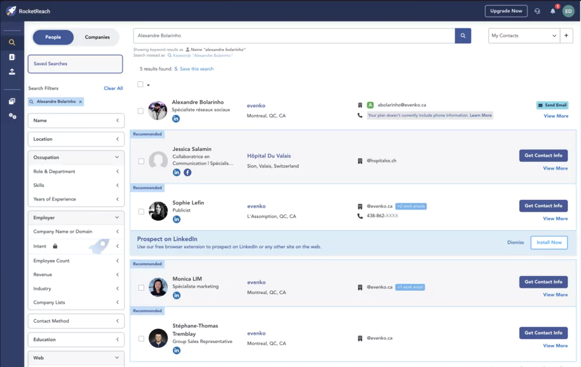Remove the Alexandre Bolarinho filter chip
Image resolution: width=581 pixels, height=367 pixels.
click(x=81, y=101)
